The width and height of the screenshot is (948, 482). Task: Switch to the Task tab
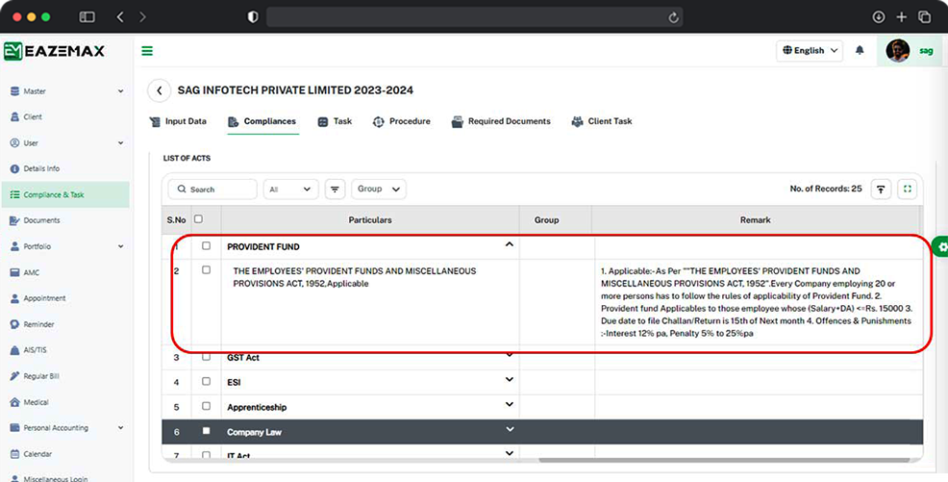tap(335, 121)
